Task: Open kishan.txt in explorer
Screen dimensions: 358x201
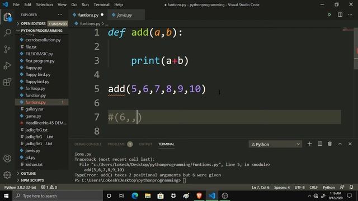Action: (x=34, y=164)
